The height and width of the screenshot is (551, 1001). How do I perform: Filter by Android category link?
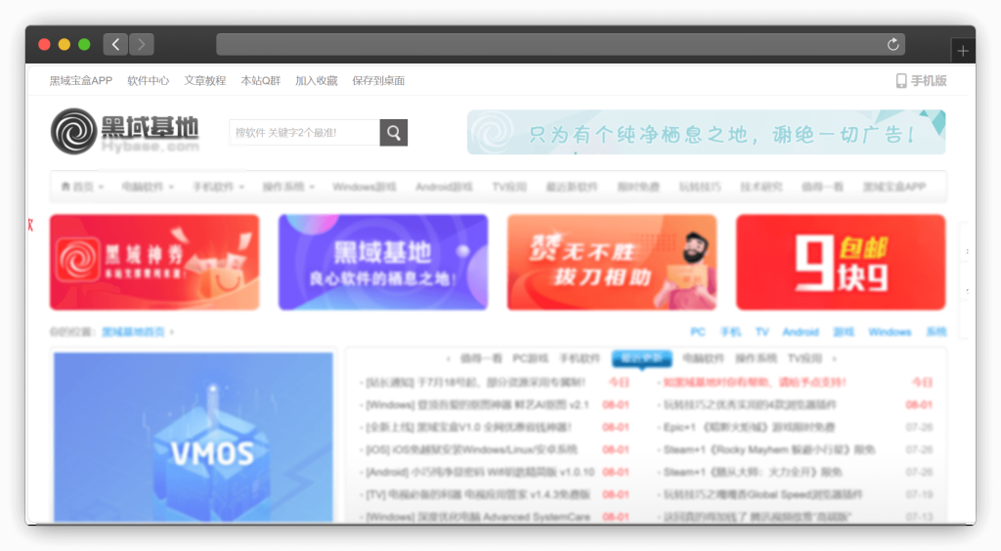point(801,331)
